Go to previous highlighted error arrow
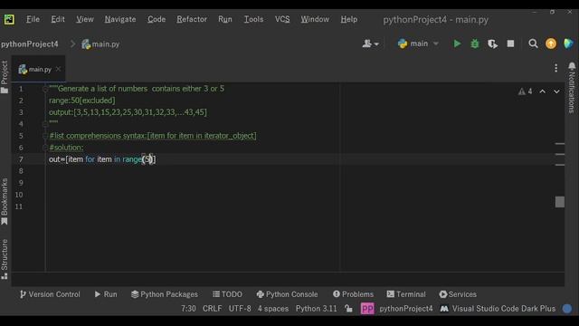 [542, 91]
